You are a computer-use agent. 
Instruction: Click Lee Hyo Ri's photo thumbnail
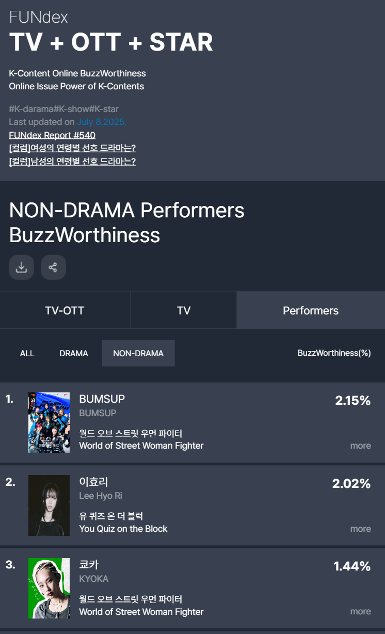click(49, 505)
